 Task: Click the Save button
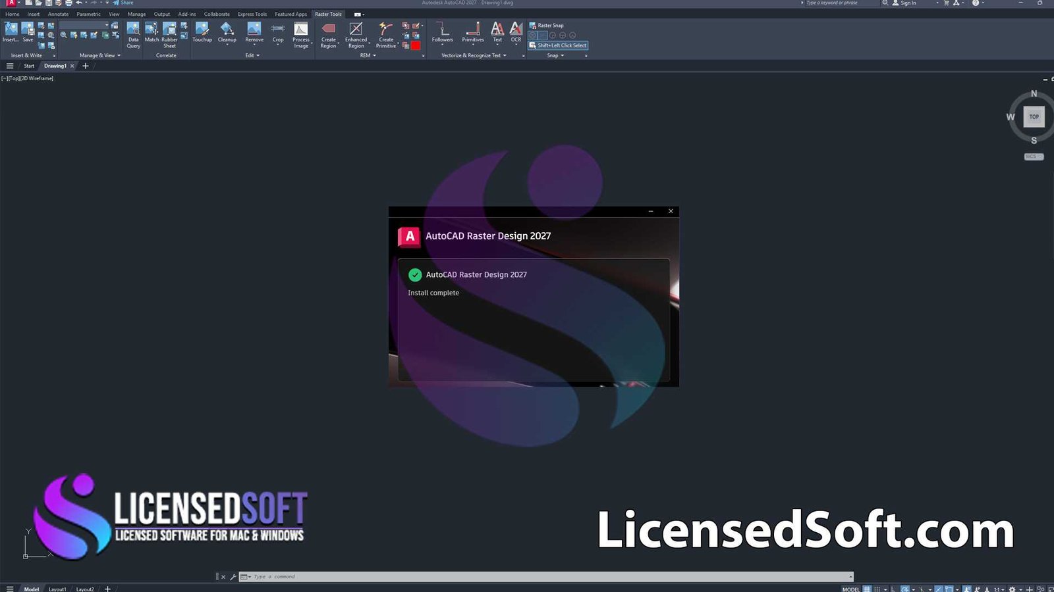(28, 32)
